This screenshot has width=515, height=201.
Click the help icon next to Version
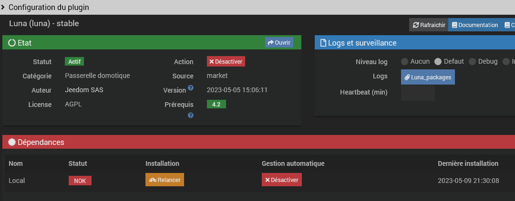click(x=190, y=88)
